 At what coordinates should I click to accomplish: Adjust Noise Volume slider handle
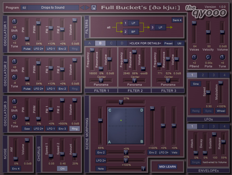click(x=27, y=140)
